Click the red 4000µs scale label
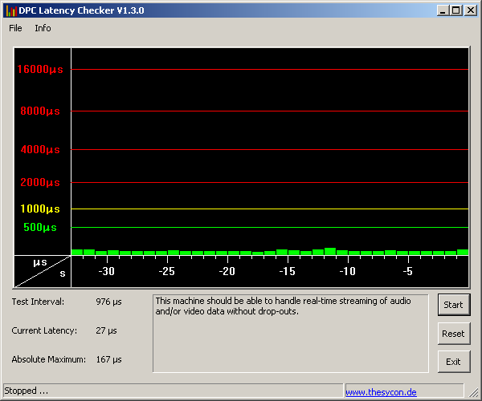The height and width of the screenshot is (401, 482). click(40, 150)
